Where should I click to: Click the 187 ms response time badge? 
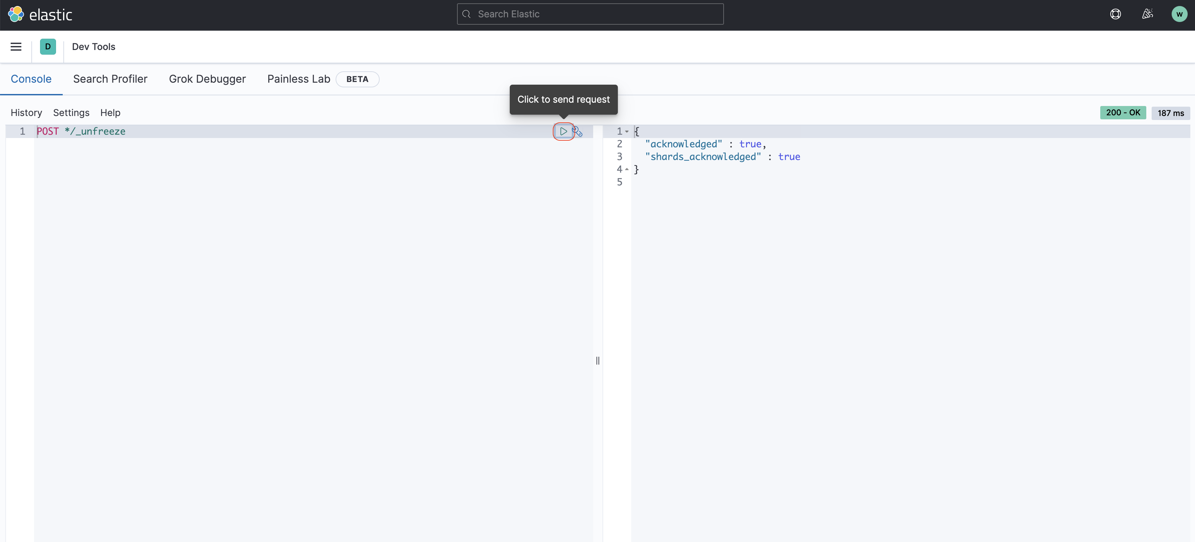coord(1170,113)
